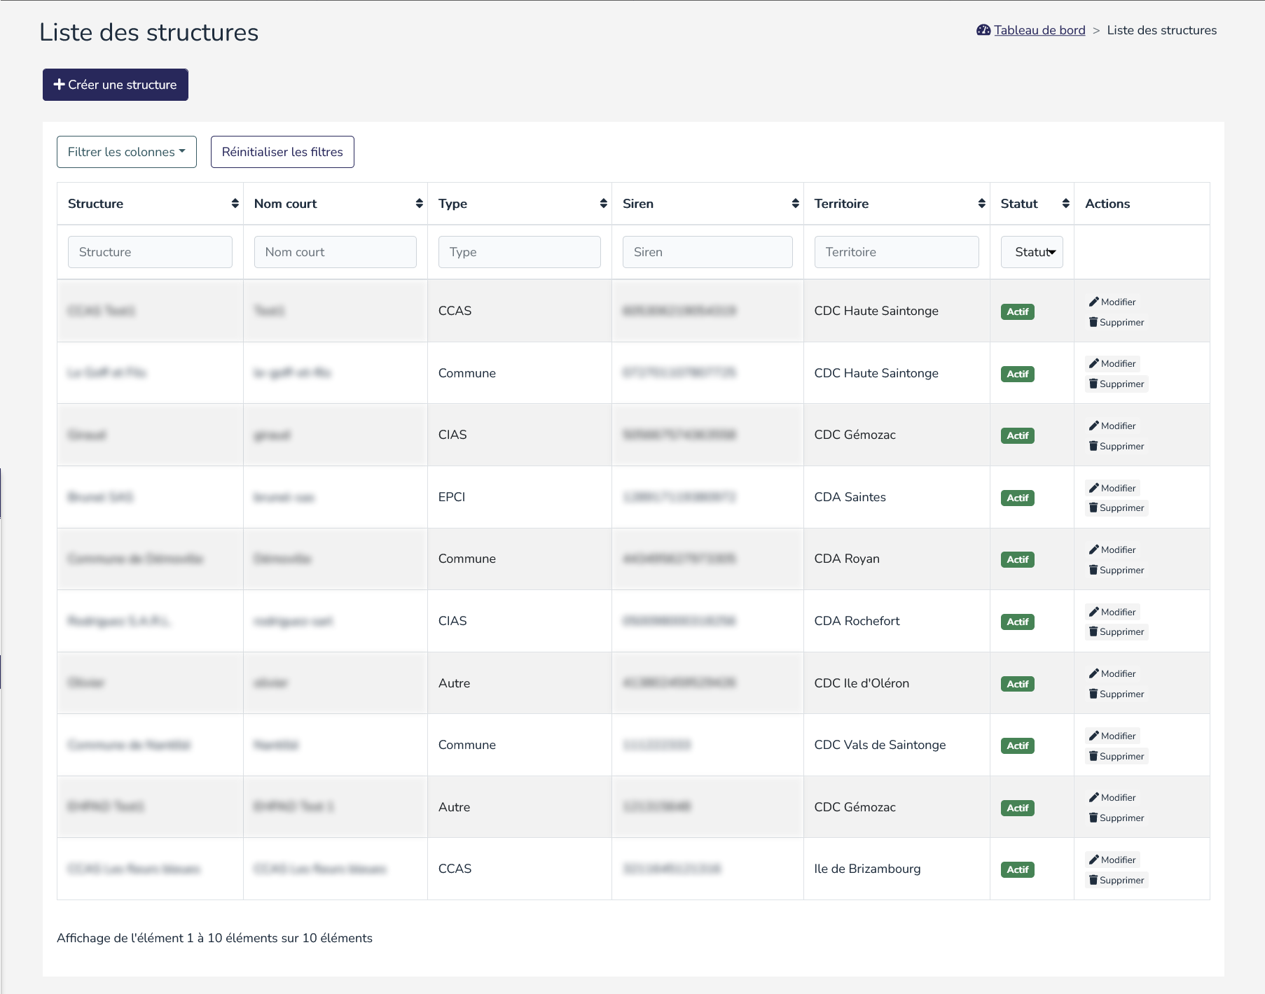Sort table by Type column arrows
1265x994 pixels.
[x=603, y=204]
